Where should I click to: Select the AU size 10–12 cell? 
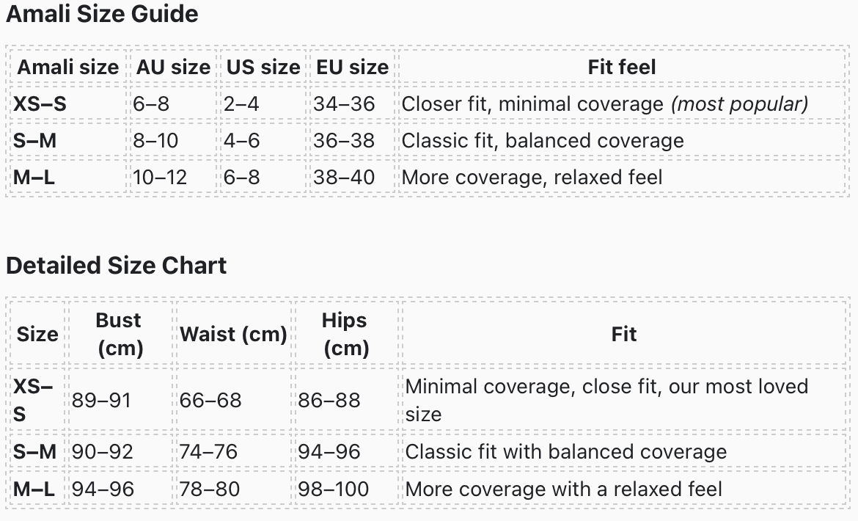[x=160, y=177]
